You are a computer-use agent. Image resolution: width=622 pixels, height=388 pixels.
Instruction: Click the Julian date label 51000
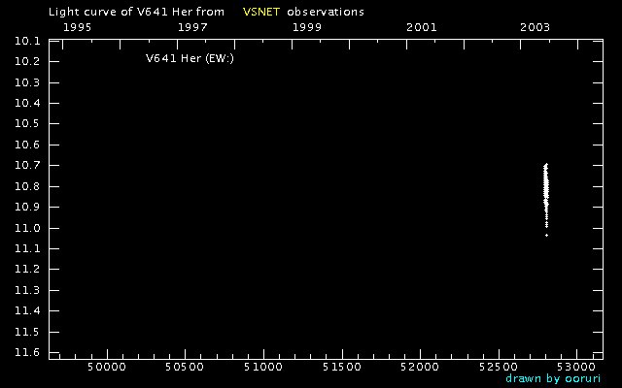pyautogui.click(x=263, y=367)
